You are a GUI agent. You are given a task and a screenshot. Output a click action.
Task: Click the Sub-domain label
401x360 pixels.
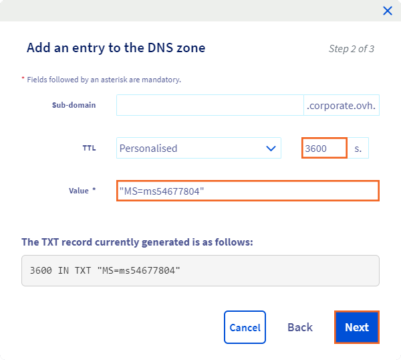(74, 105)
